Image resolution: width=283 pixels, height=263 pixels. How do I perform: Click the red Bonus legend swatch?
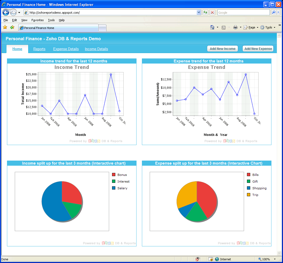pos(113,175)
